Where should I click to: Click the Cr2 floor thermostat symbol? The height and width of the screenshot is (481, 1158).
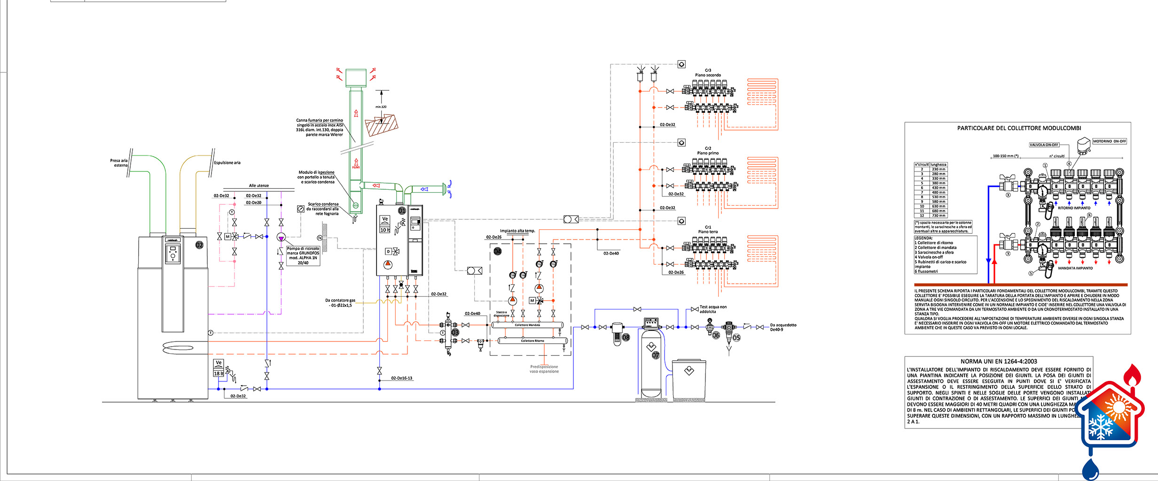[681, 142]
